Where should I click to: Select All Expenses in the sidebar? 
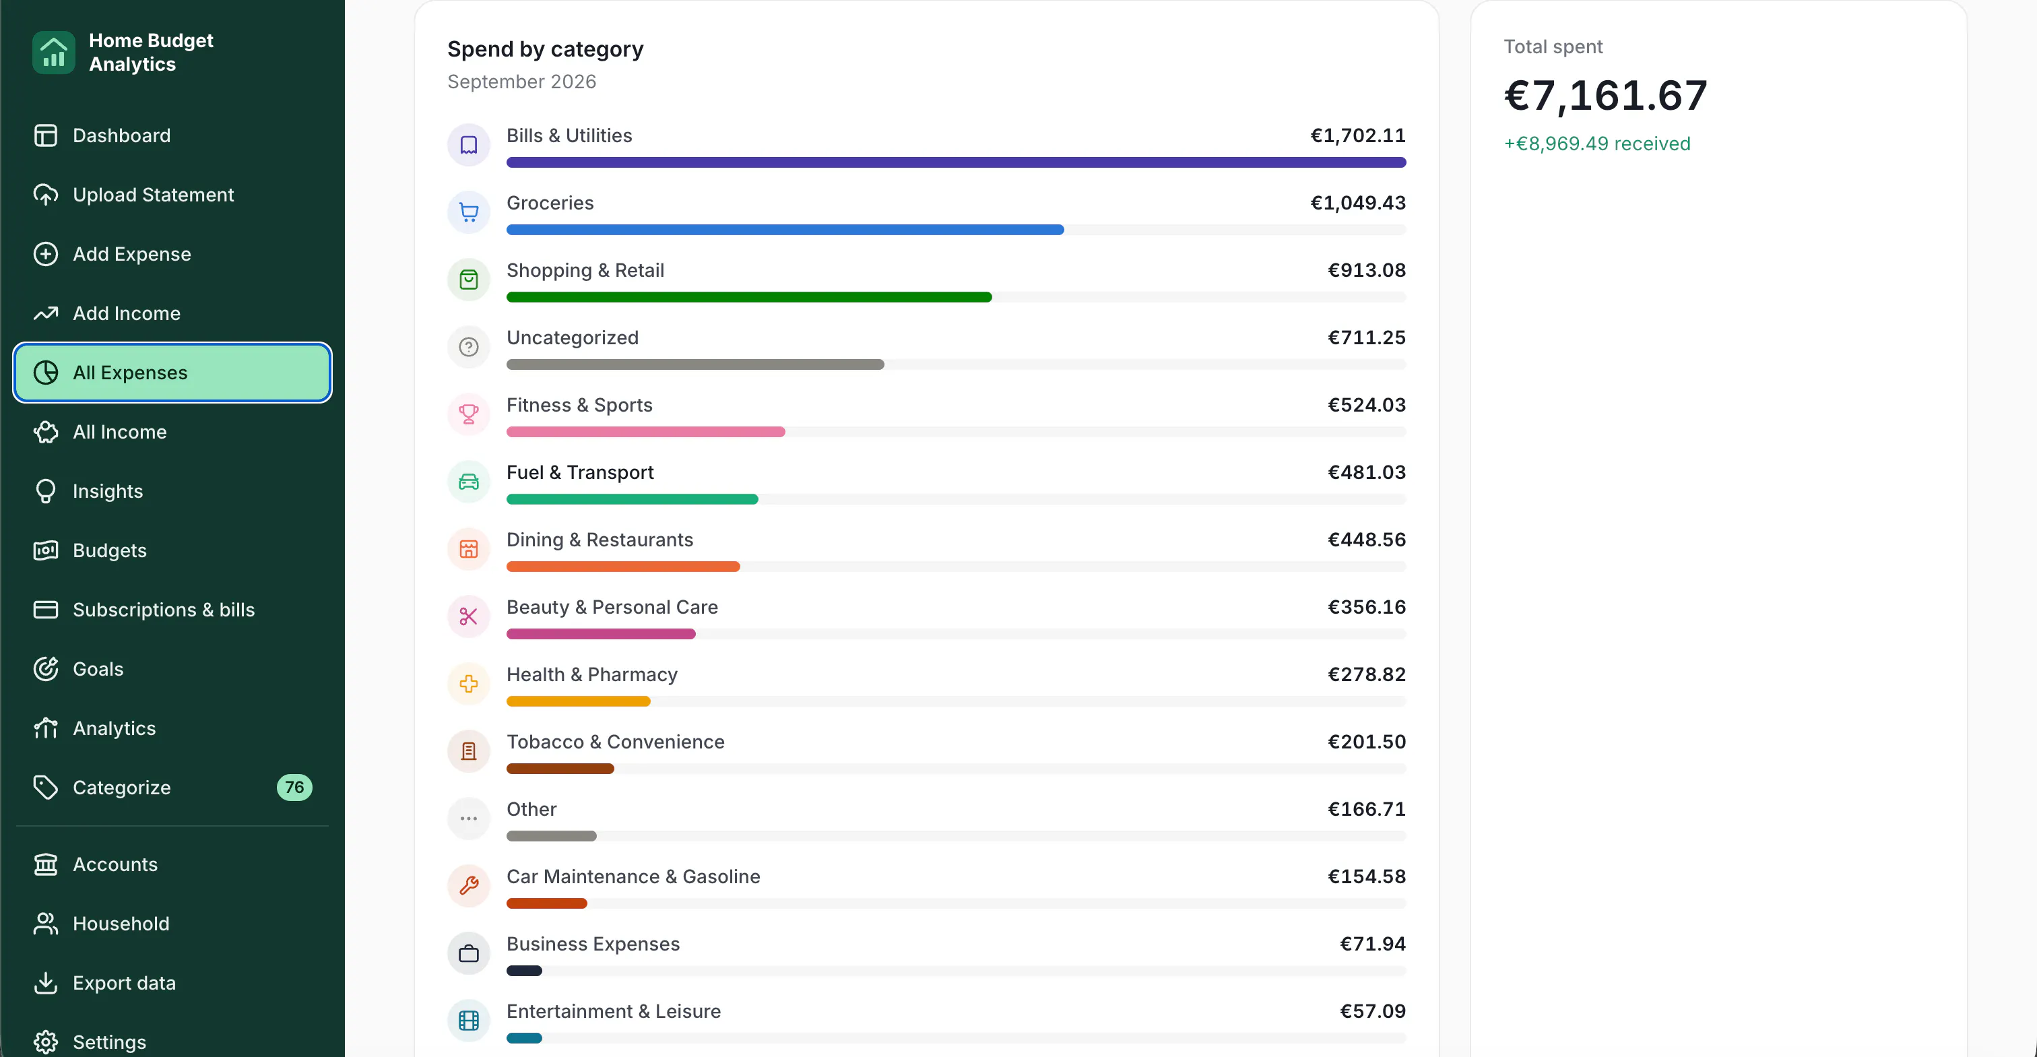(172, 373)
